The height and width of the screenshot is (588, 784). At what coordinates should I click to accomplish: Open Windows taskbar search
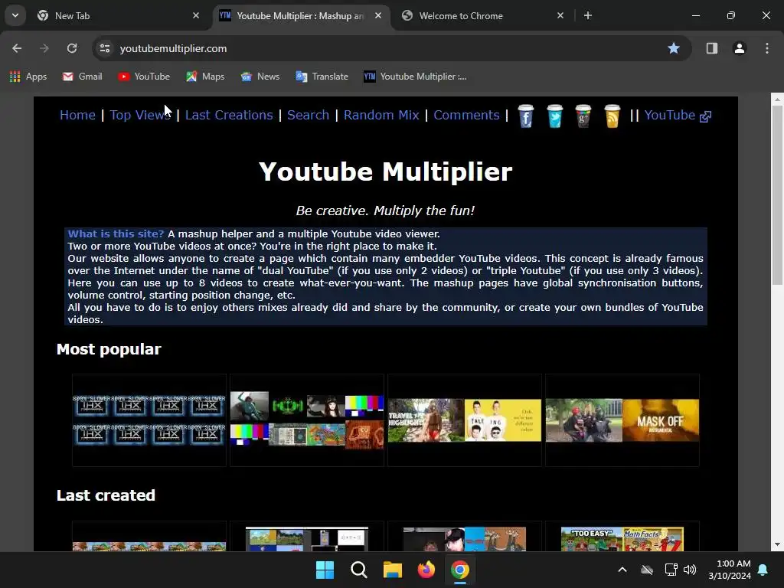click(358, 570)
